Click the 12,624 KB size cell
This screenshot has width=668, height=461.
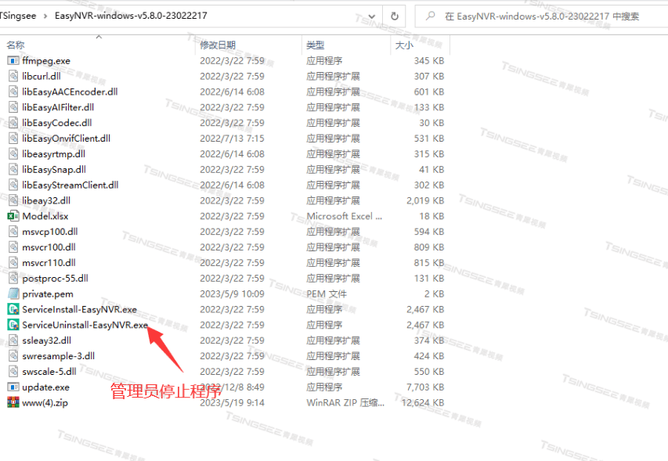pos(423,402)
